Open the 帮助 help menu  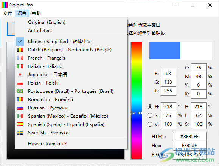pos(36,14)
